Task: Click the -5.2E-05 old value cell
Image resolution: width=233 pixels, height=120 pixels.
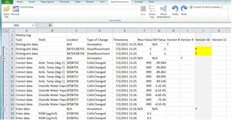Action: [x=159, y=86]
